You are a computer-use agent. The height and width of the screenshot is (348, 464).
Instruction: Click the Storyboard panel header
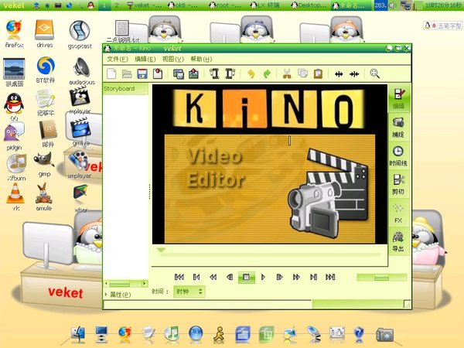click(125, 89)
